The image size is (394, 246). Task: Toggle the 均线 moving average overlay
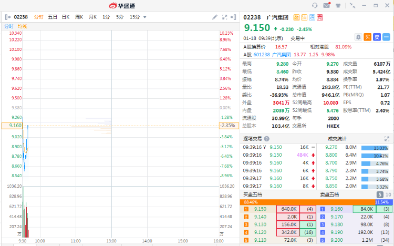click(x=22, y=26)
